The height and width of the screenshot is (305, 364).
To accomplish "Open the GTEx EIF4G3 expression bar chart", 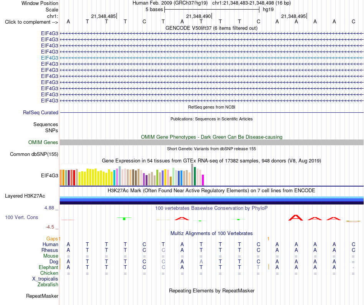I will (x=132, y=174).
